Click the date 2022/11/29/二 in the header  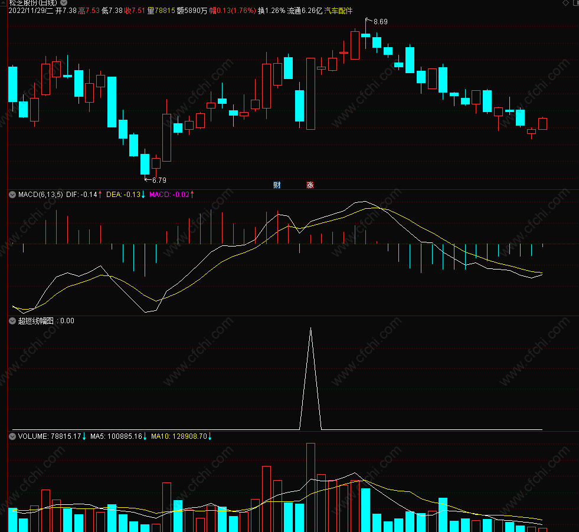click(31, 11)
